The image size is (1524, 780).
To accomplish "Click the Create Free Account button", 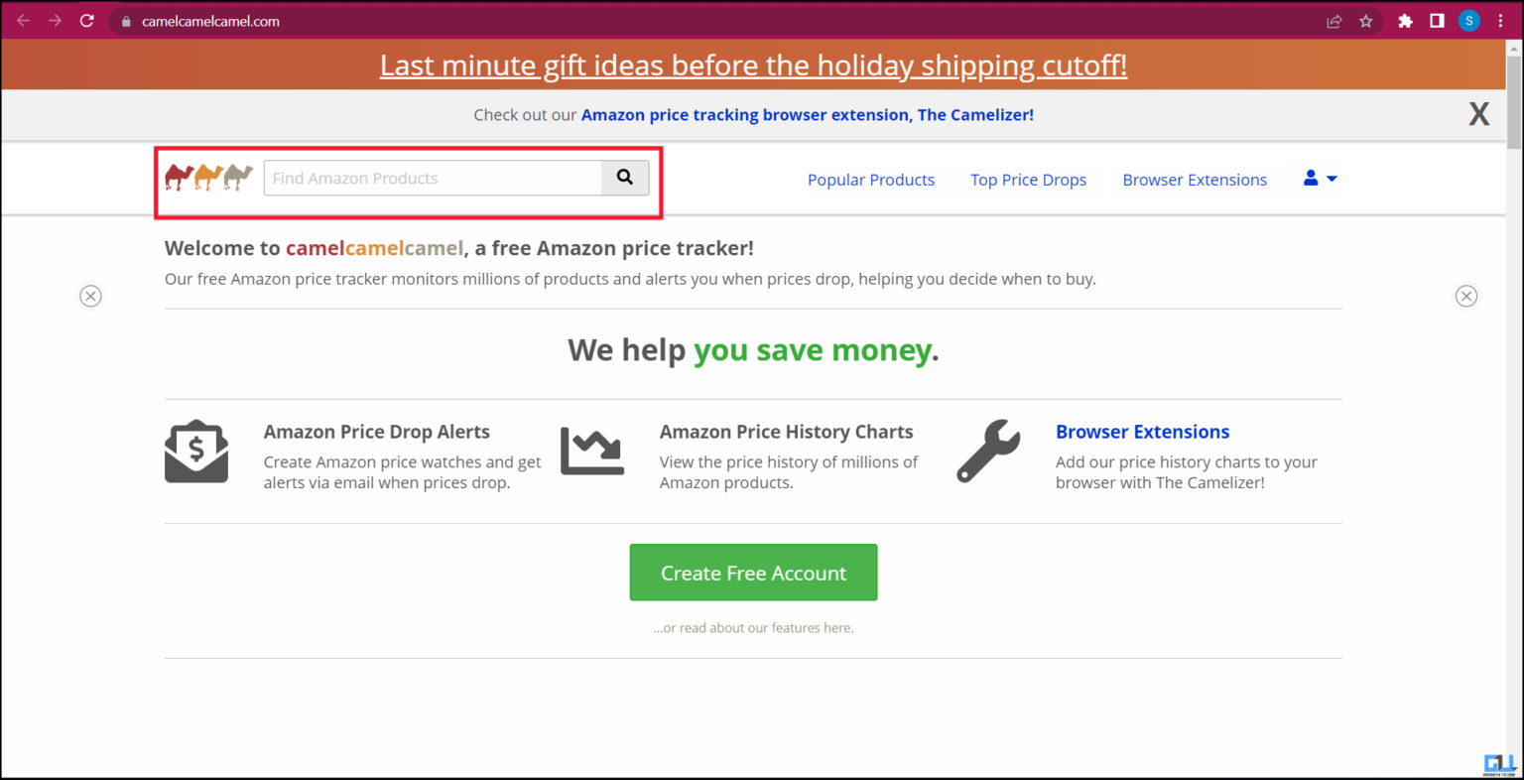I will [753, 573].
